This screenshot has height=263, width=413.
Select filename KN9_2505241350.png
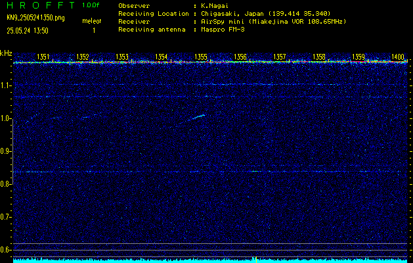[x=35, y=18]
